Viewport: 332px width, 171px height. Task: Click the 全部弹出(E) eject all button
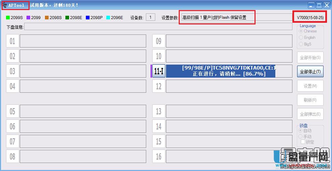click(310, 114)
